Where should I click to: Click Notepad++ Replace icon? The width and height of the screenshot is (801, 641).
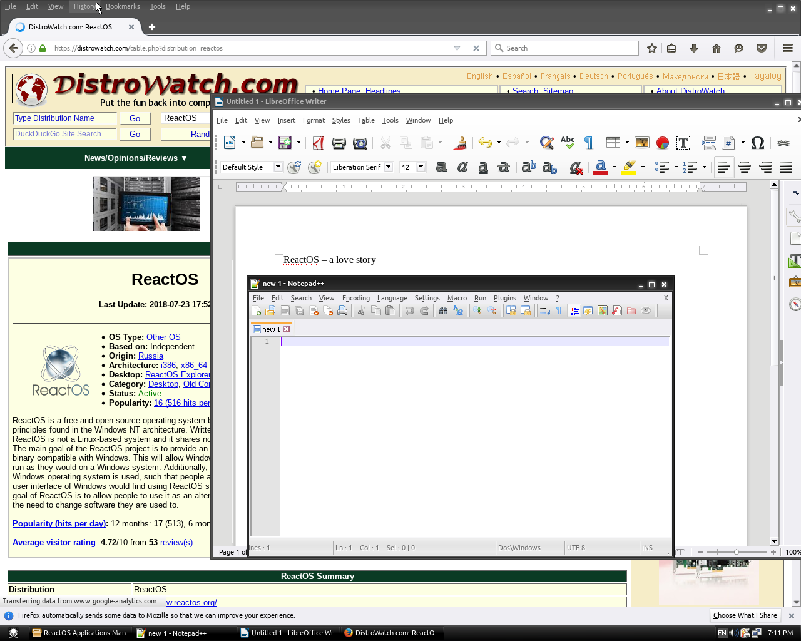point(457,310)
